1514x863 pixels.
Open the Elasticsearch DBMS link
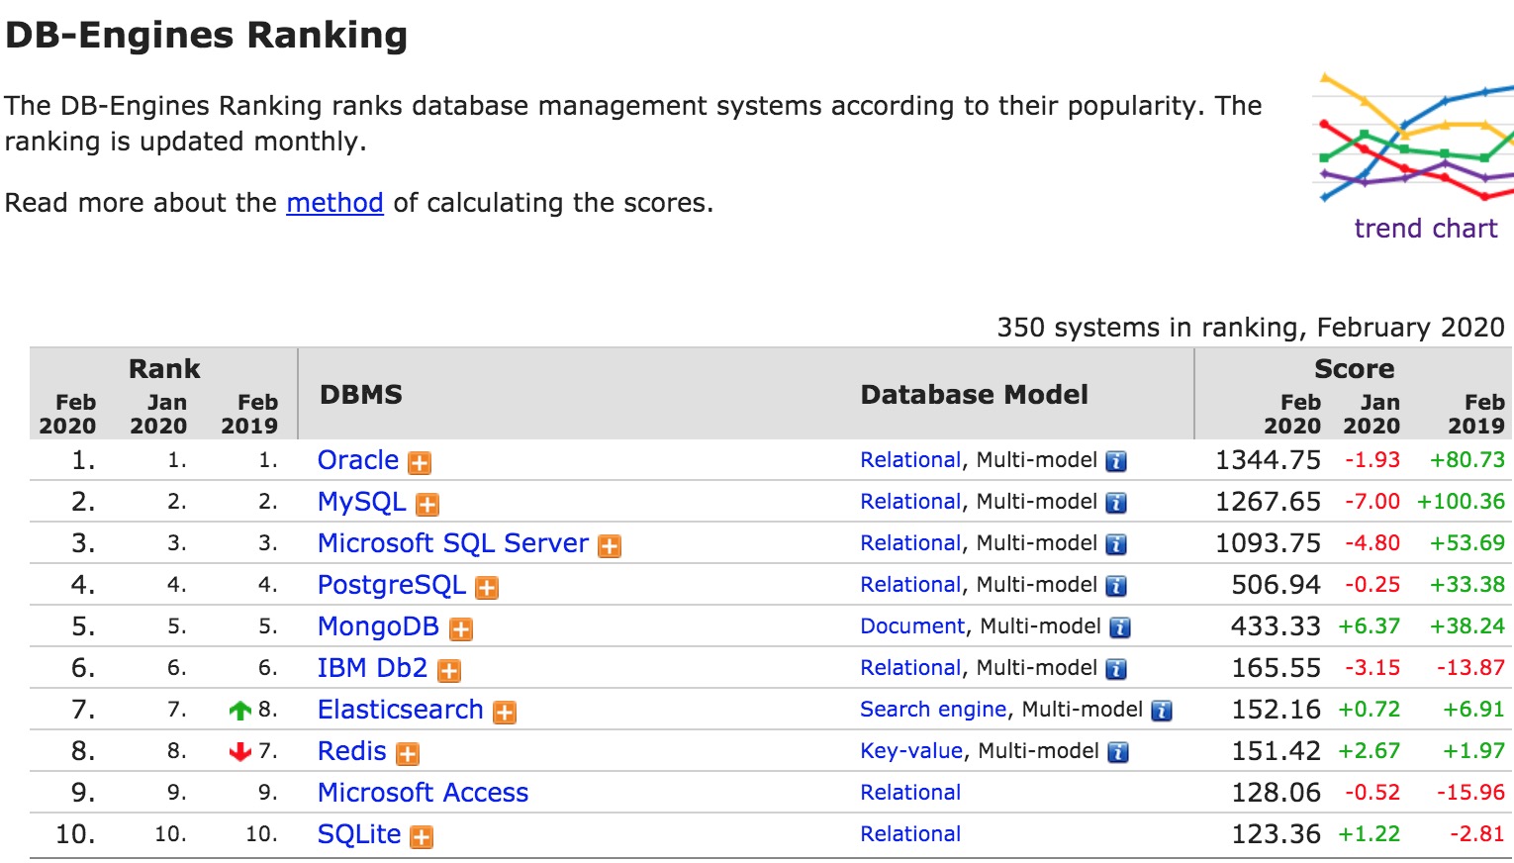pos(400,710)
